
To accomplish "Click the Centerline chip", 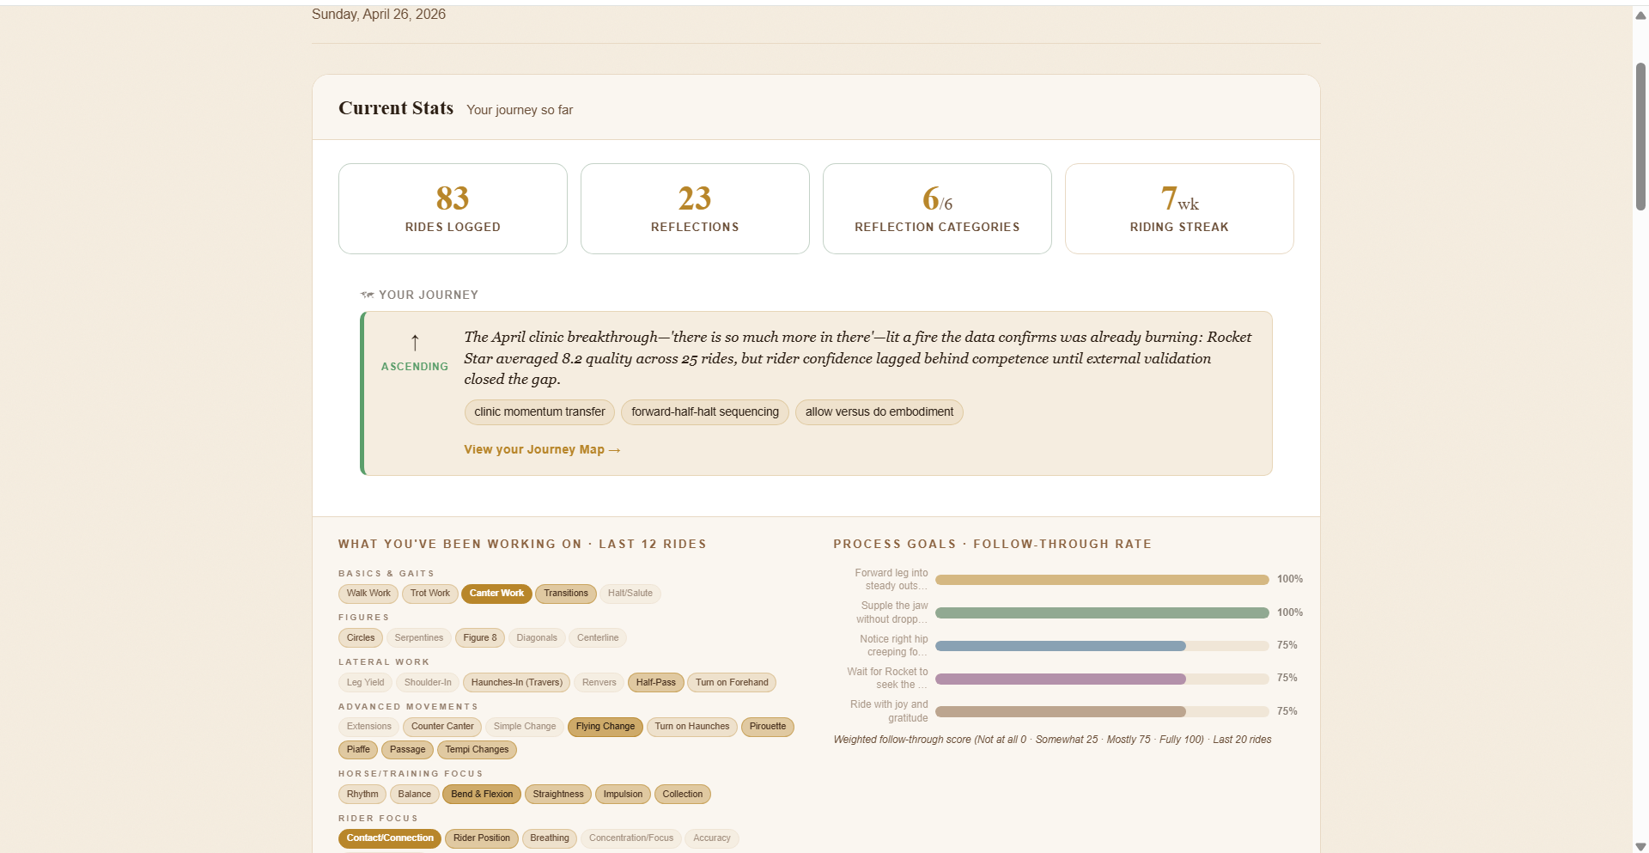I will point(598,638).
